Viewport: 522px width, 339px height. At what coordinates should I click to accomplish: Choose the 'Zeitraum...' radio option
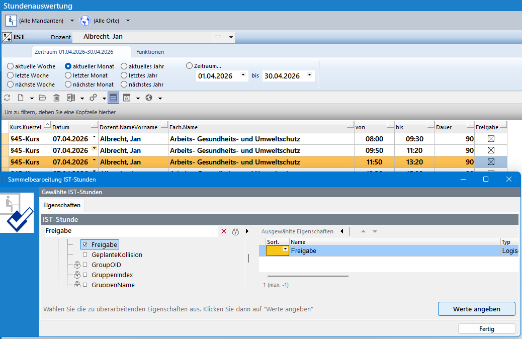tap(189, 66)
